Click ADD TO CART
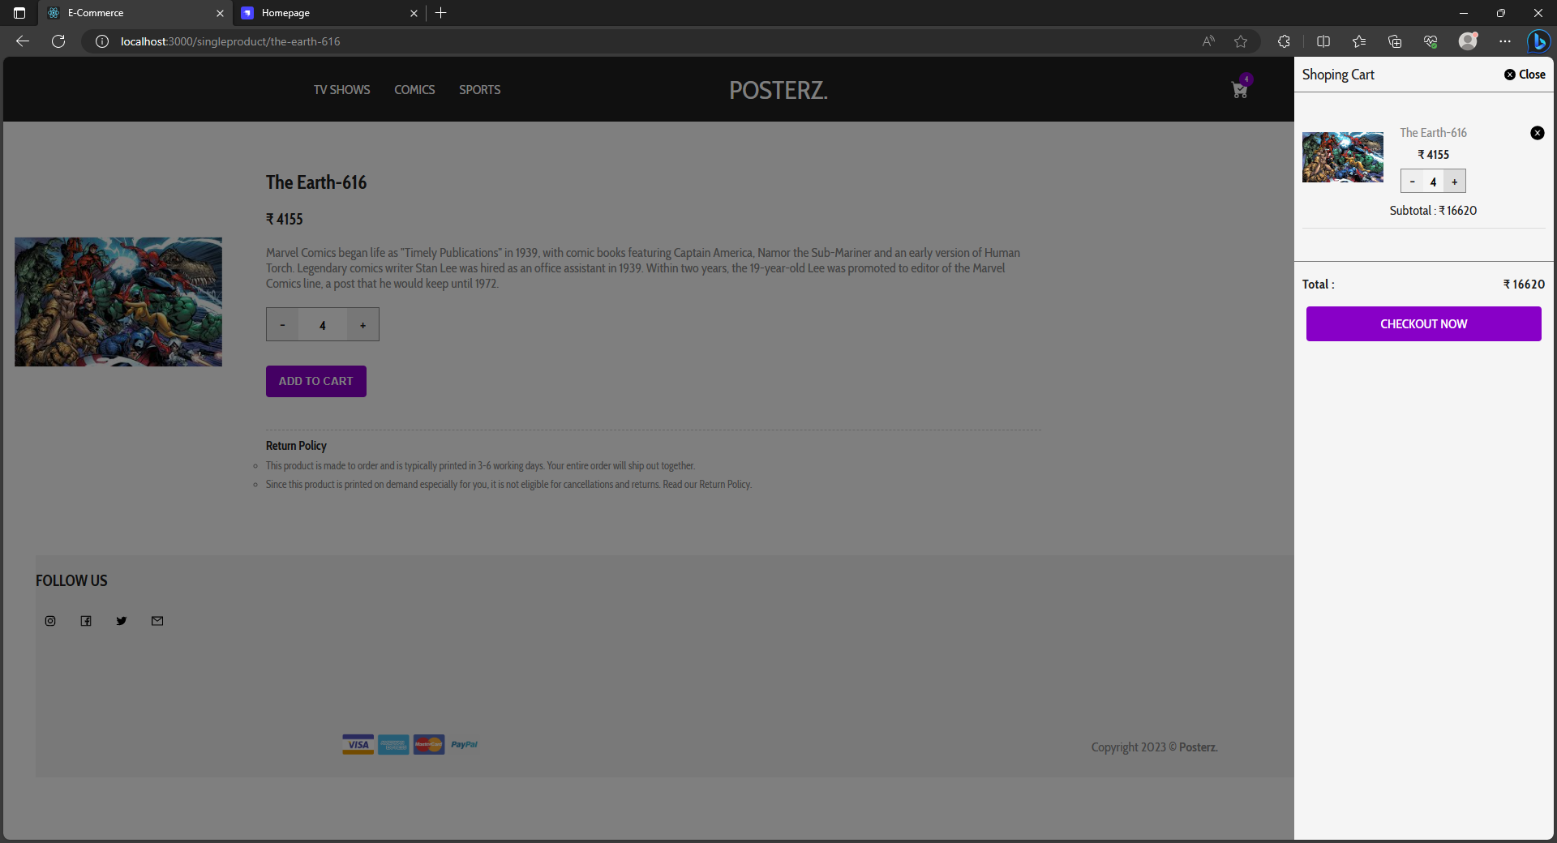 click(x=315, y=381)
